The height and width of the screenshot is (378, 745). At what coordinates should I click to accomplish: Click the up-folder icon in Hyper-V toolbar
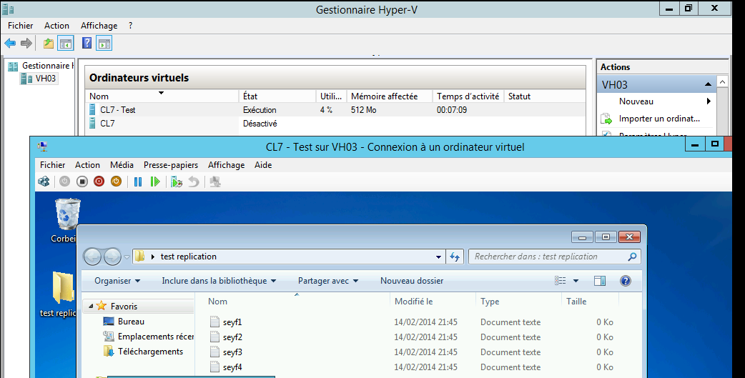(49, 43)
